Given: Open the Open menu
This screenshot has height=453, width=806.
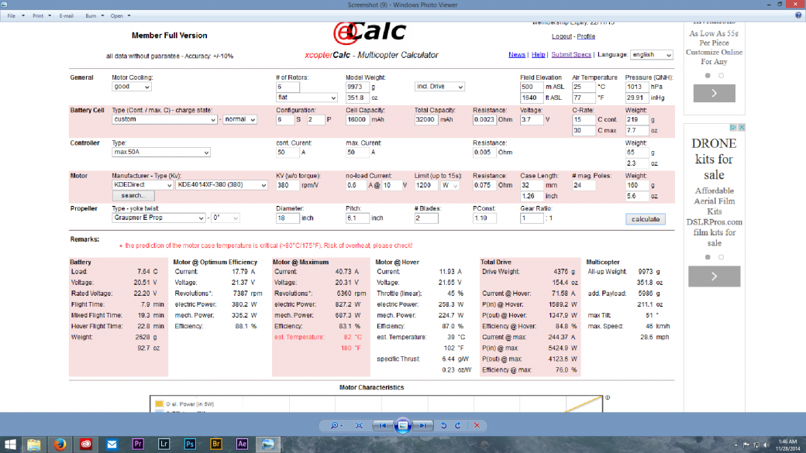Looking at the screenshot, I should 121,16.
